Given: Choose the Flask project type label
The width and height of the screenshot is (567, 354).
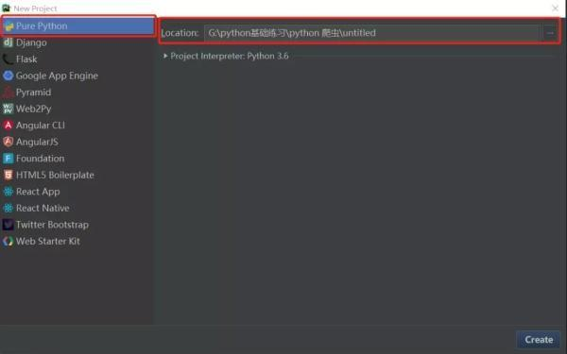Looking at the screenshot, I should (26, 59).
